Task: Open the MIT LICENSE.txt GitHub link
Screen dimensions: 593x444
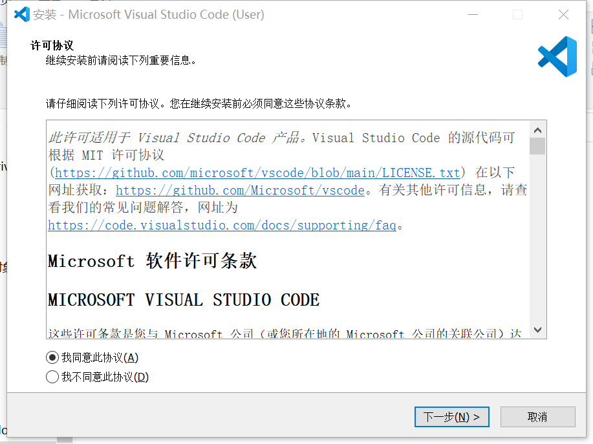Action: 257,173
